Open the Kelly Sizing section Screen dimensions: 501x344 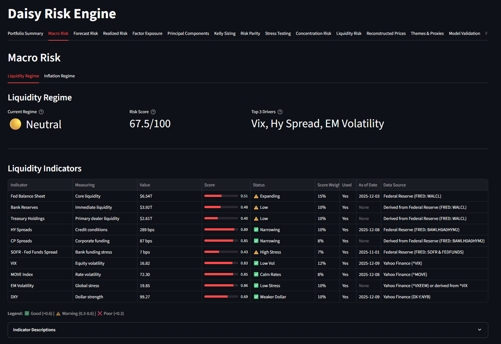coord(225,34)
